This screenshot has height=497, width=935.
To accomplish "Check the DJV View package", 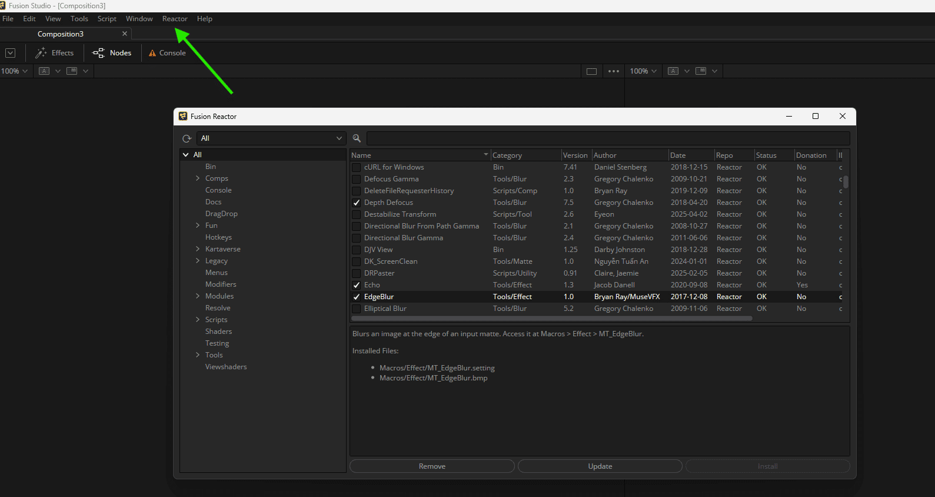I will point(356,250).
